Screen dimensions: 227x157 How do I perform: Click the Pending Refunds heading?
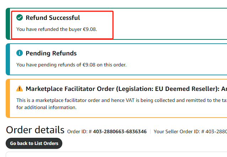[51, 53]
